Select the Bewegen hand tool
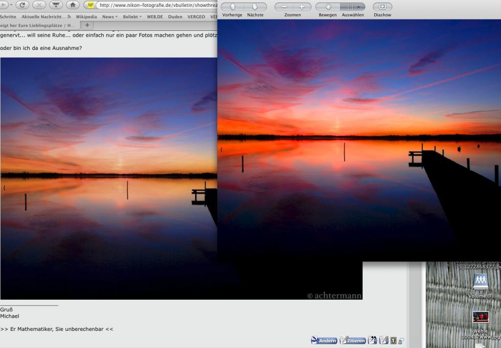Viewport: 501px width, 348px height. click(x=327, y=7)
